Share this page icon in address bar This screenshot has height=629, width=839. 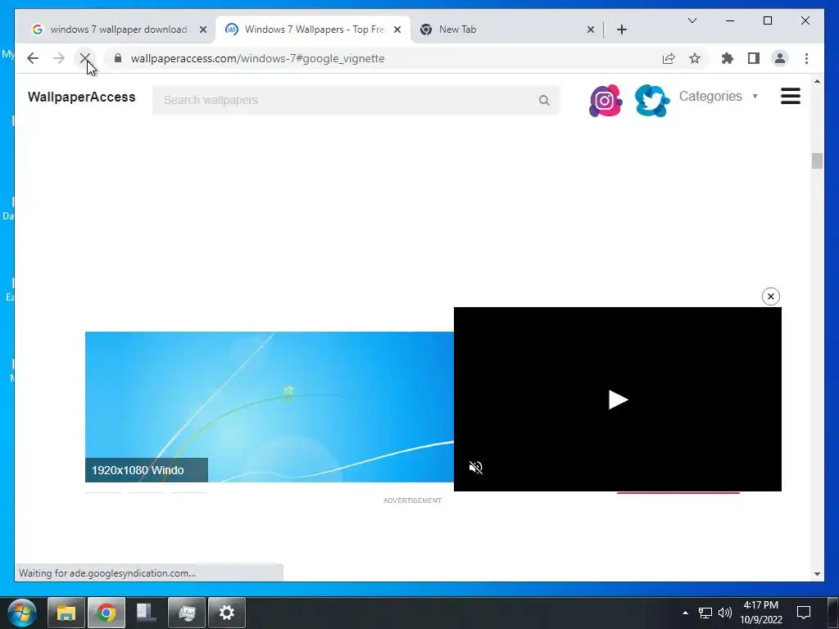point(669,58)
